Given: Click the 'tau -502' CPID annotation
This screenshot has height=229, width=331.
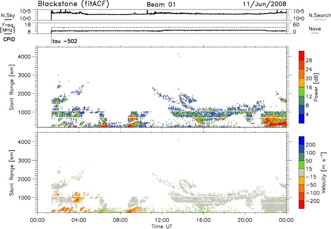Looking at the screenshot, I should [x=65, y=41].
